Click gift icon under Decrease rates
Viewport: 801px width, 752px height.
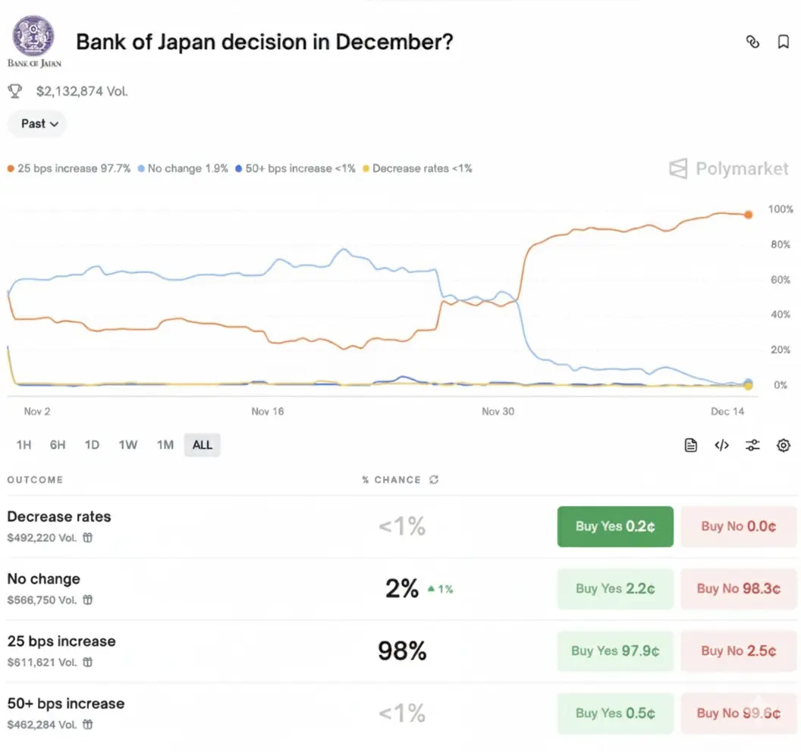(x=88, y=537)
